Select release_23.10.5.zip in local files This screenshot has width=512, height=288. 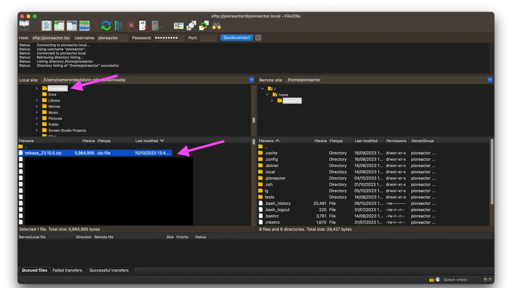point(95,153)
